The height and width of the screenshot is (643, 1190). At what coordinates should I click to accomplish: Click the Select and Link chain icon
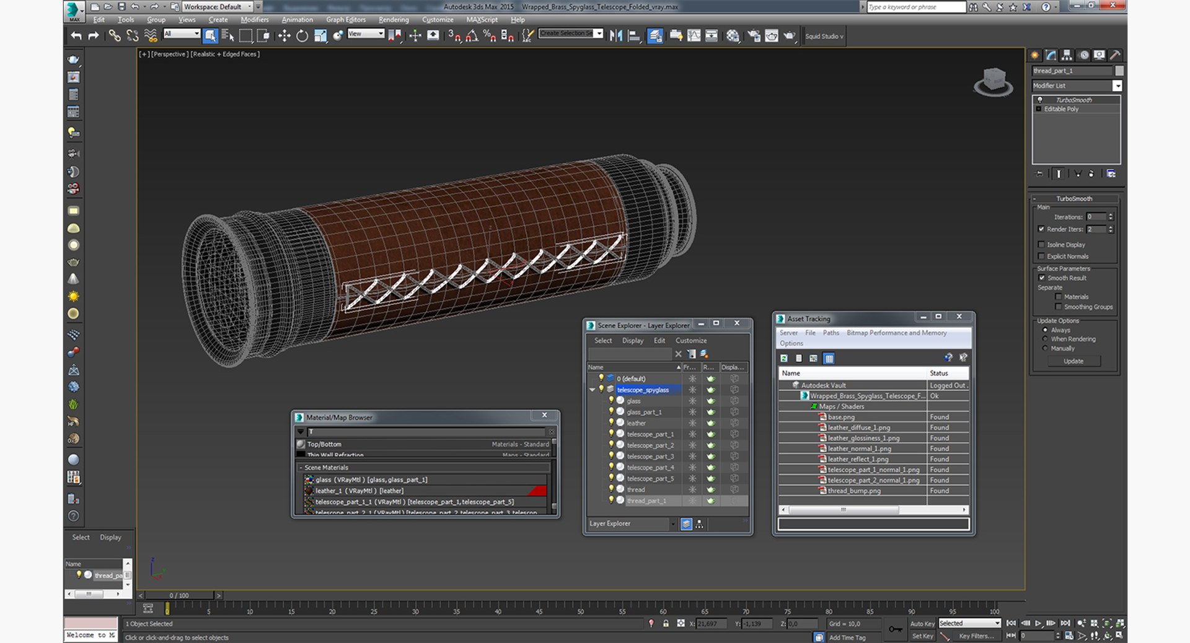(x=115, y=36)
